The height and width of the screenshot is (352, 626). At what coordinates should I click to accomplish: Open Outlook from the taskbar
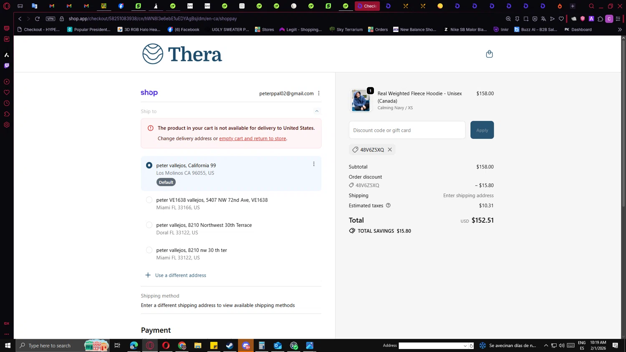coord(278,345)
